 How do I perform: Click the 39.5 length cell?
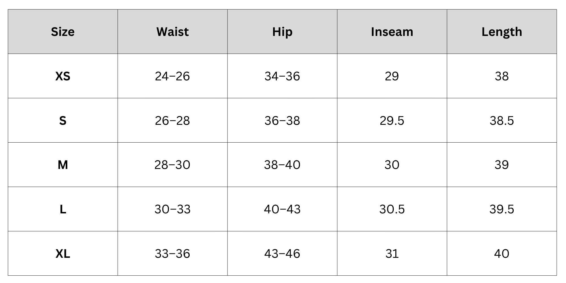[502, 209]
